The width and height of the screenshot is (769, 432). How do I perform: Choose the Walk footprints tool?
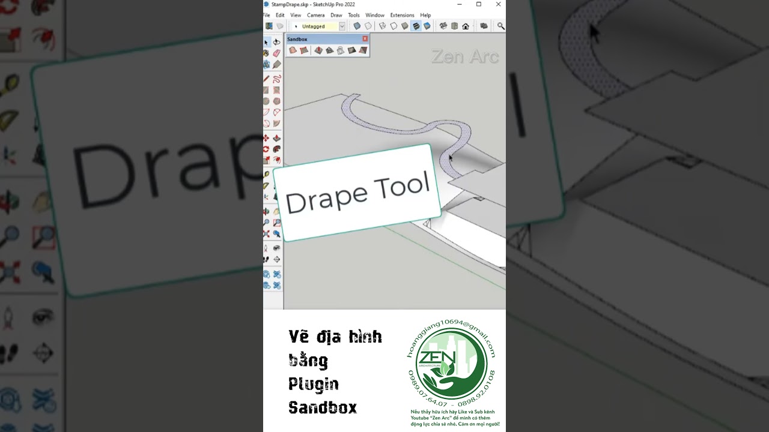coord(266,259)
